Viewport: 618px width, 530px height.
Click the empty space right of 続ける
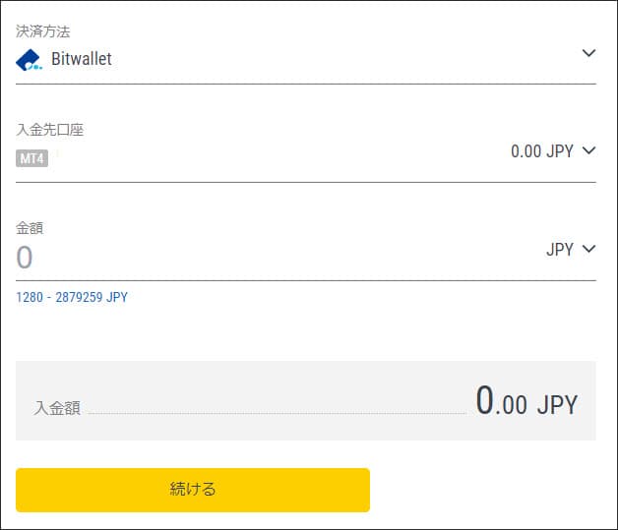(482, 490)
